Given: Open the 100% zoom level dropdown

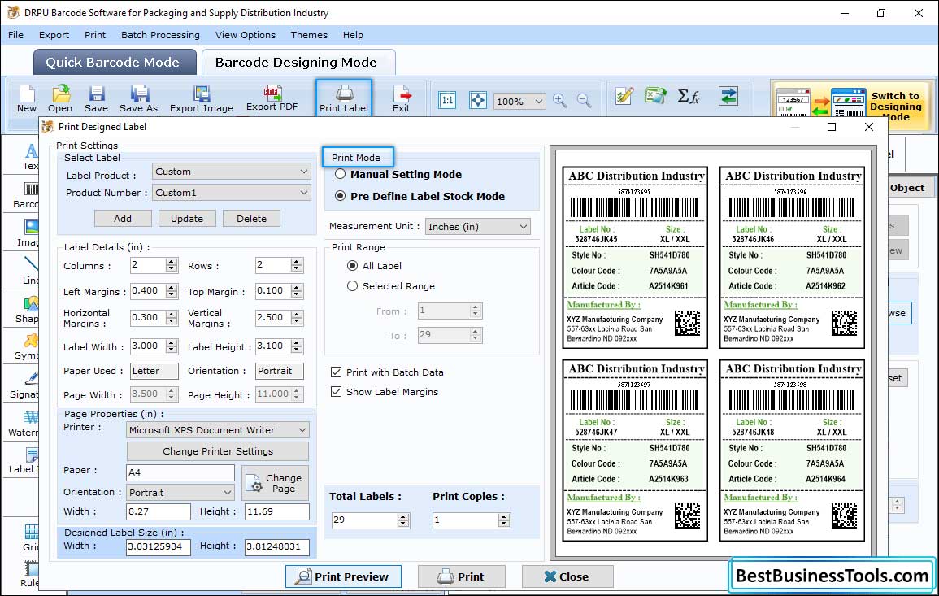Looking at the screenshot, I should point(519,101).
